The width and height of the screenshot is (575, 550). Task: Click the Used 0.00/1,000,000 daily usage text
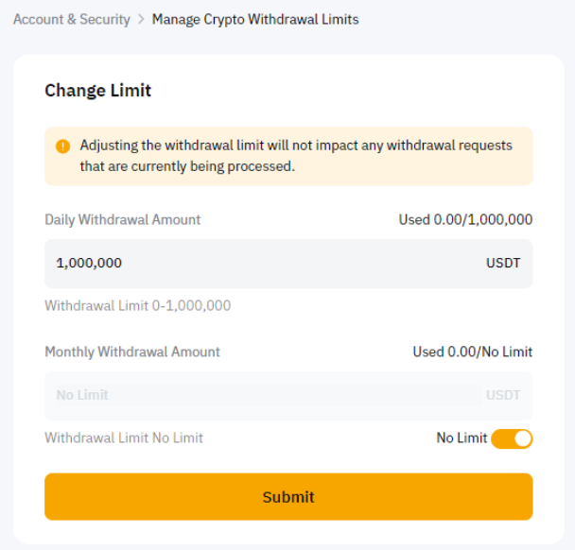(465, 219)
